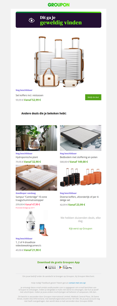Click the Groupon logo at top
This screenshot has height=306, width=117.
point(58,5)
